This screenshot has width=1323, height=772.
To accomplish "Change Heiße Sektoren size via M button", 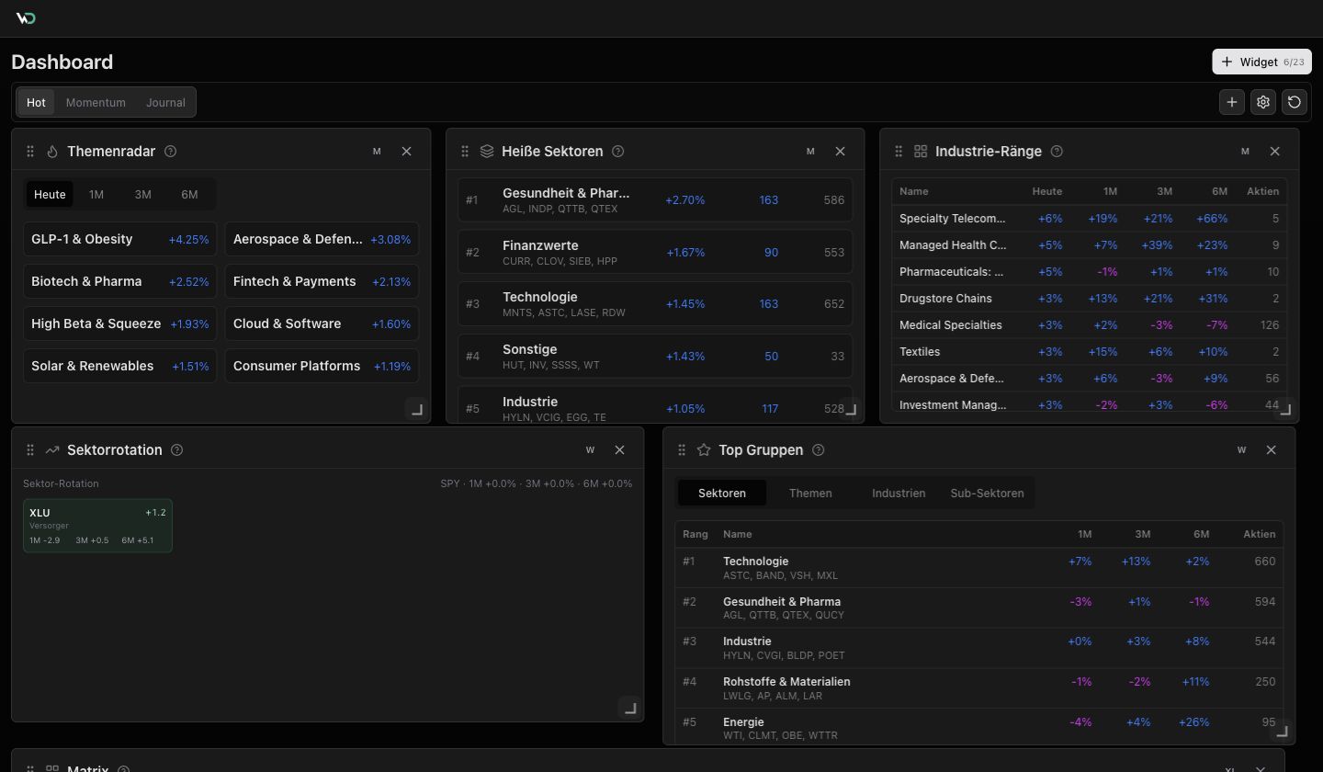I will coord(810,151).
